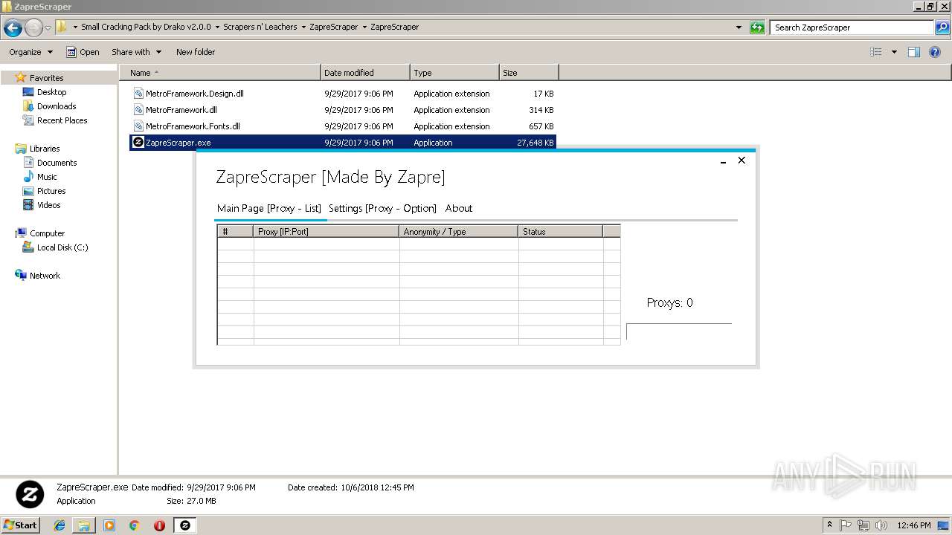The height and width of the screenshot is (535, 952).
Task: Select the MetroFramework.Fonts.dll file icon
Action: pos(138,126)
